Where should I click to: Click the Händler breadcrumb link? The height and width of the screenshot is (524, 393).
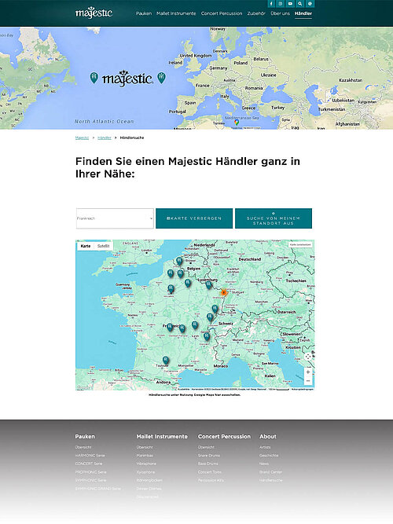(x=105, y=137)
